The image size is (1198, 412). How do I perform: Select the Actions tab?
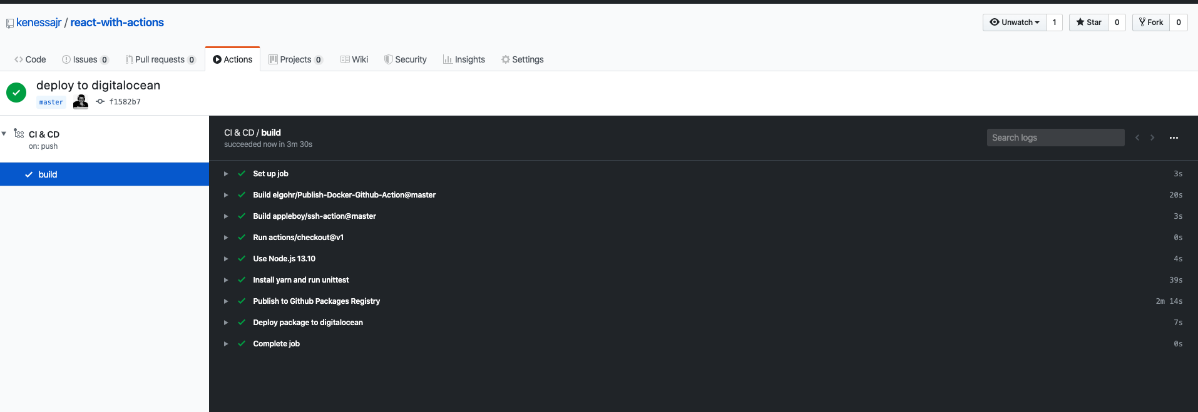pyautogui.click(x=232, y=59)
